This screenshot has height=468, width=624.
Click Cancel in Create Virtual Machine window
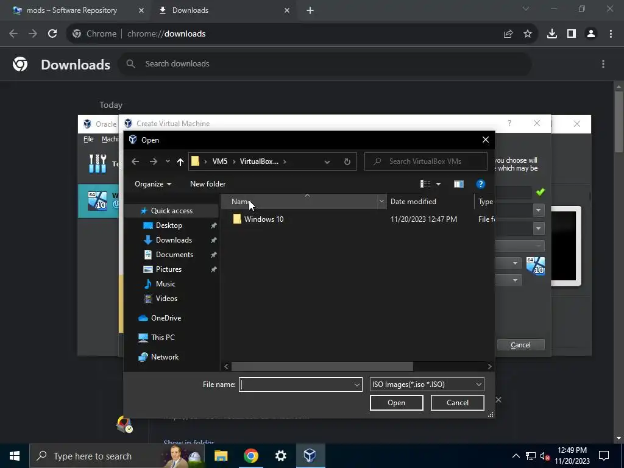pyautogui.click(x=520, y=345)
